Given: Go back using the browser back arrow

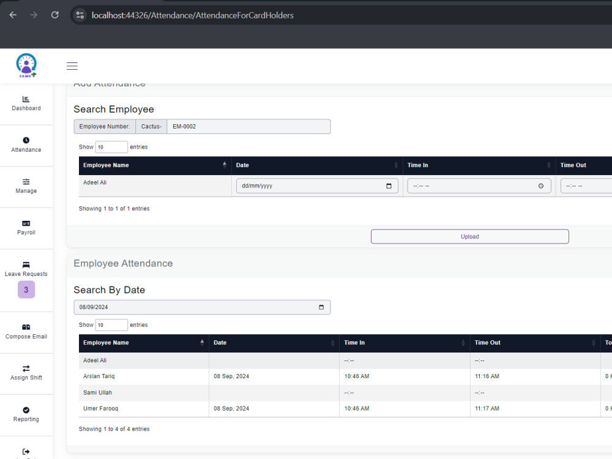Looking at the screenshot, I should tap(13, 15).
